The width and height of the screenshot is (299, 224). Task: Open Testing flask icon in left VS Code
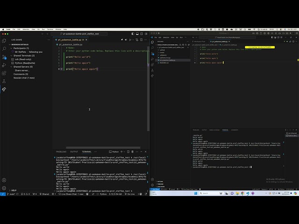click(4, 81)
